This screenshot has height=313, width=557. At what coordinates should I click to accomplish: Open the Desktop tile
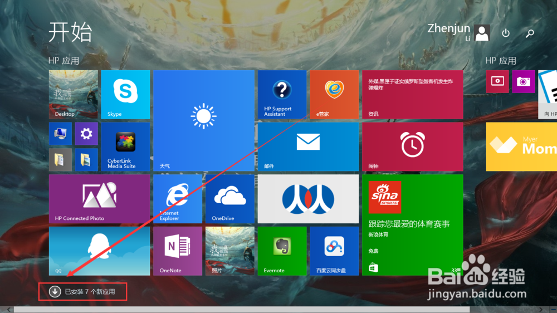(x=73, y=95)
